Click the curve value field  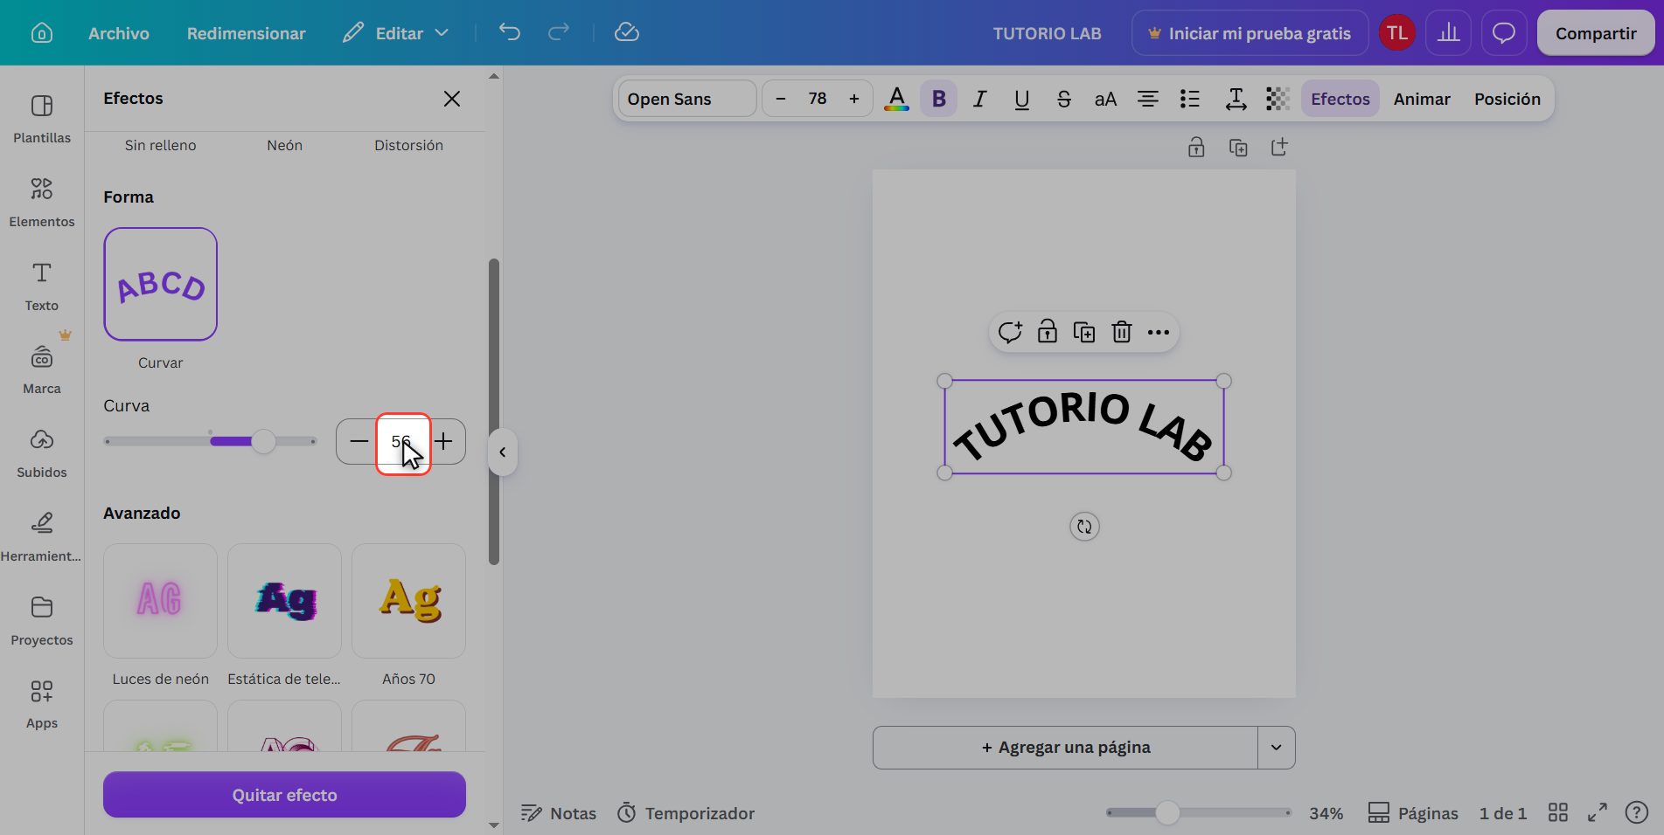(x=403, y=443)
